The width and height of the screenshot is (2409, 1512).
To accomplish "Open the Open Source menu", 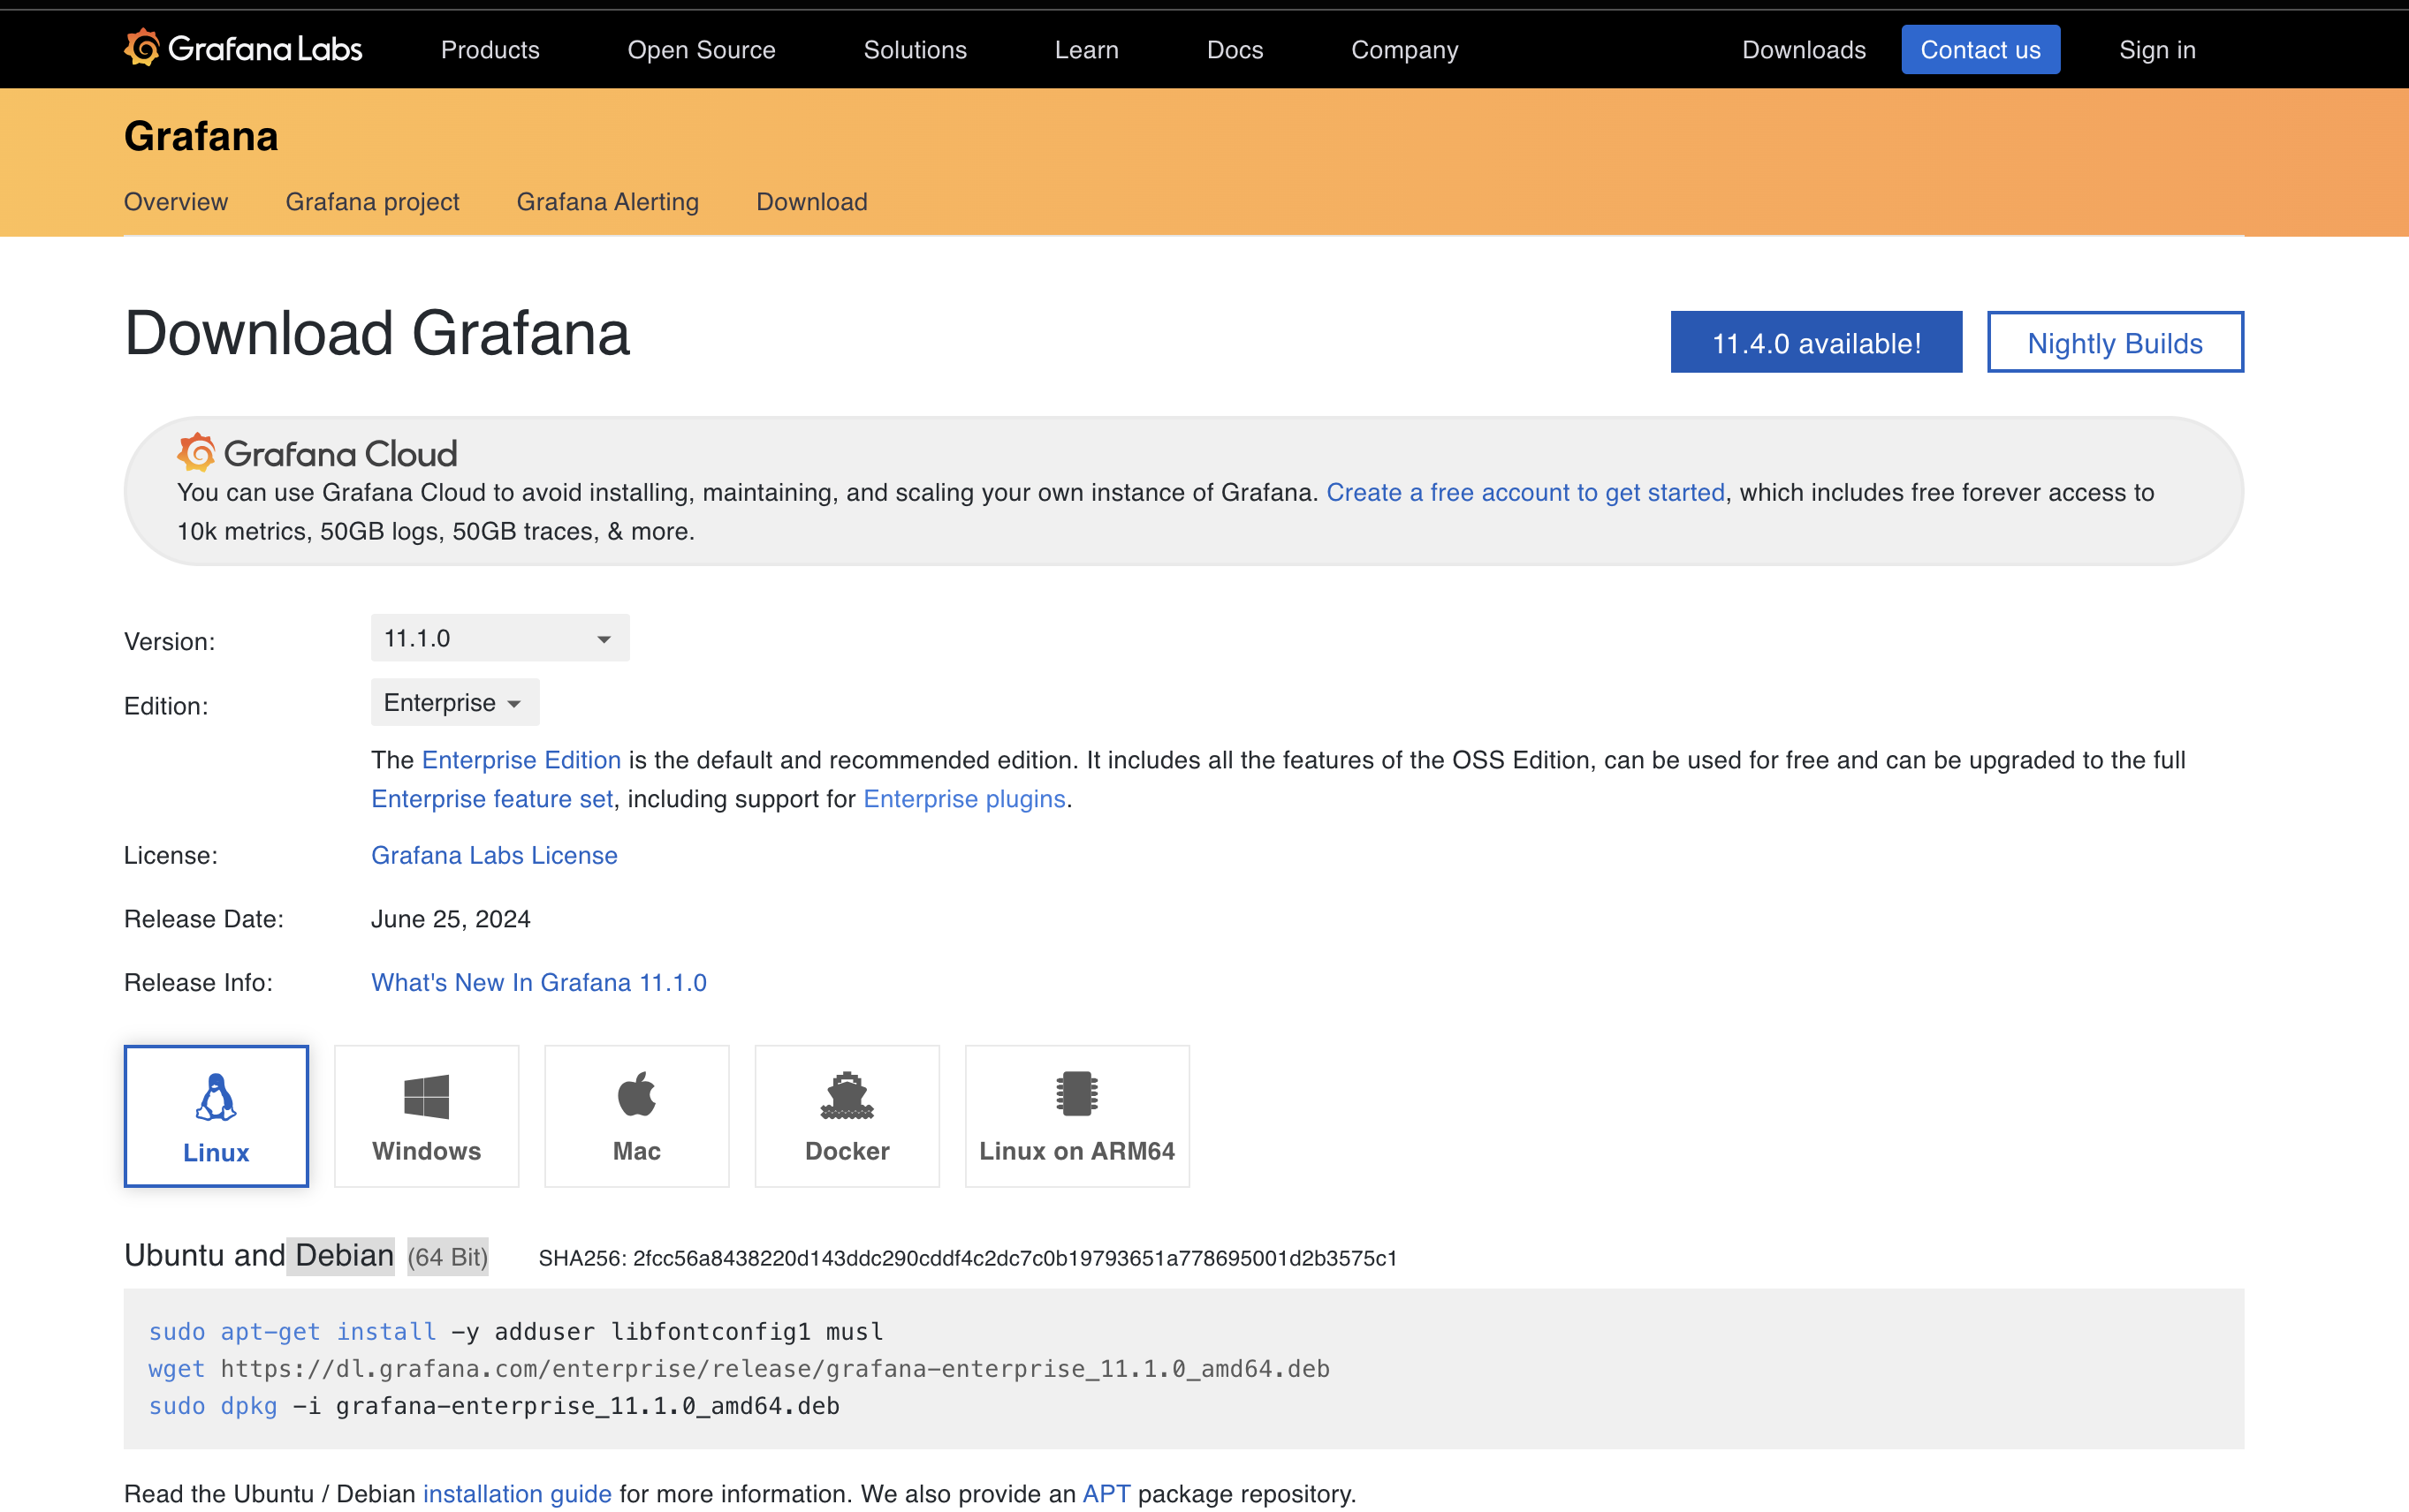I will click(702, 50).
